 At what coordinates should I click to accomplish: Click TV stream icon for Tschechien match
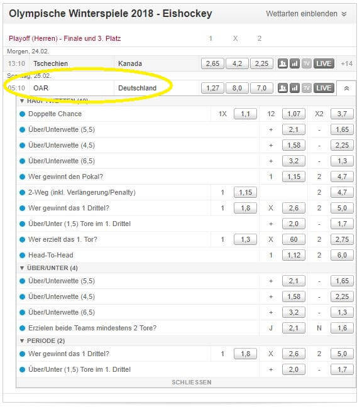307,63
